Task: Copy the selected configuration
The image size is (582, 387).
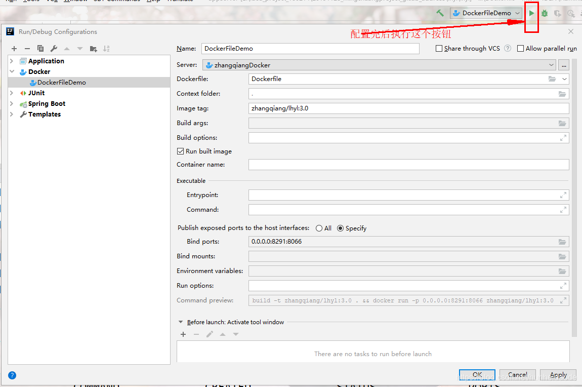Action: click(40, 49)
